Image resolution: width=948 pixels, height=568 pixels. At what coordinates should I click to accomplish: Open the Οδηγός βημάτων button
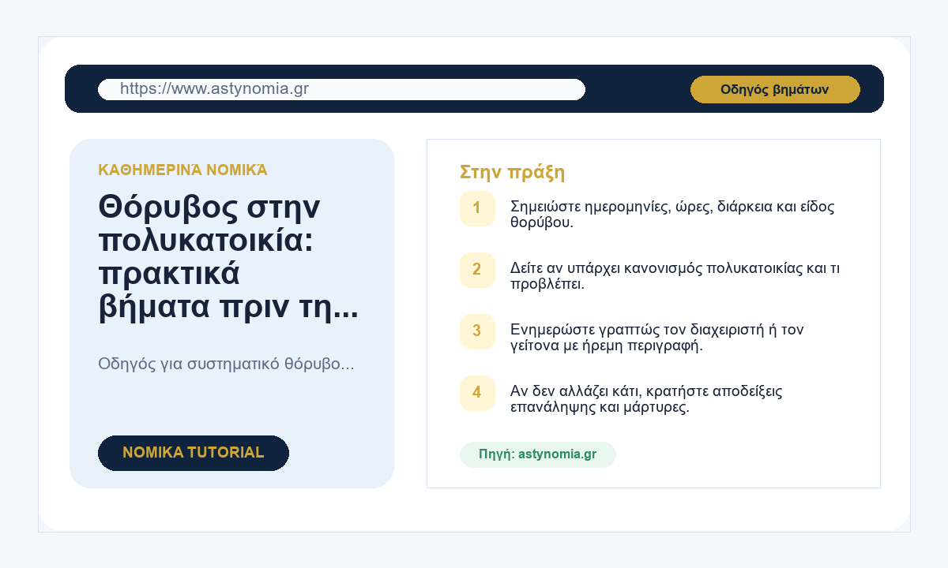coord(775,89)
